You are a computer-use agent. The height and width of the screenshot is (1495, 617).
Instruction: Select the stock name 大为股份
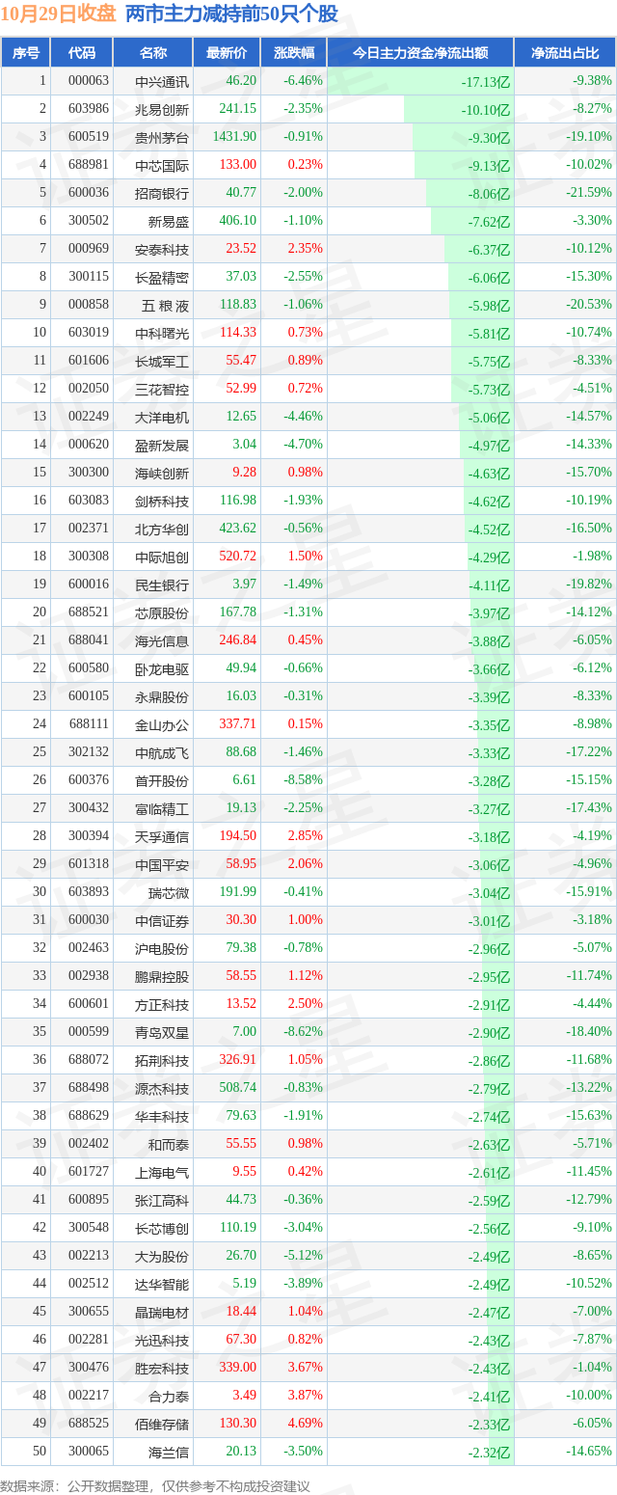click(x=162, y=1257)
